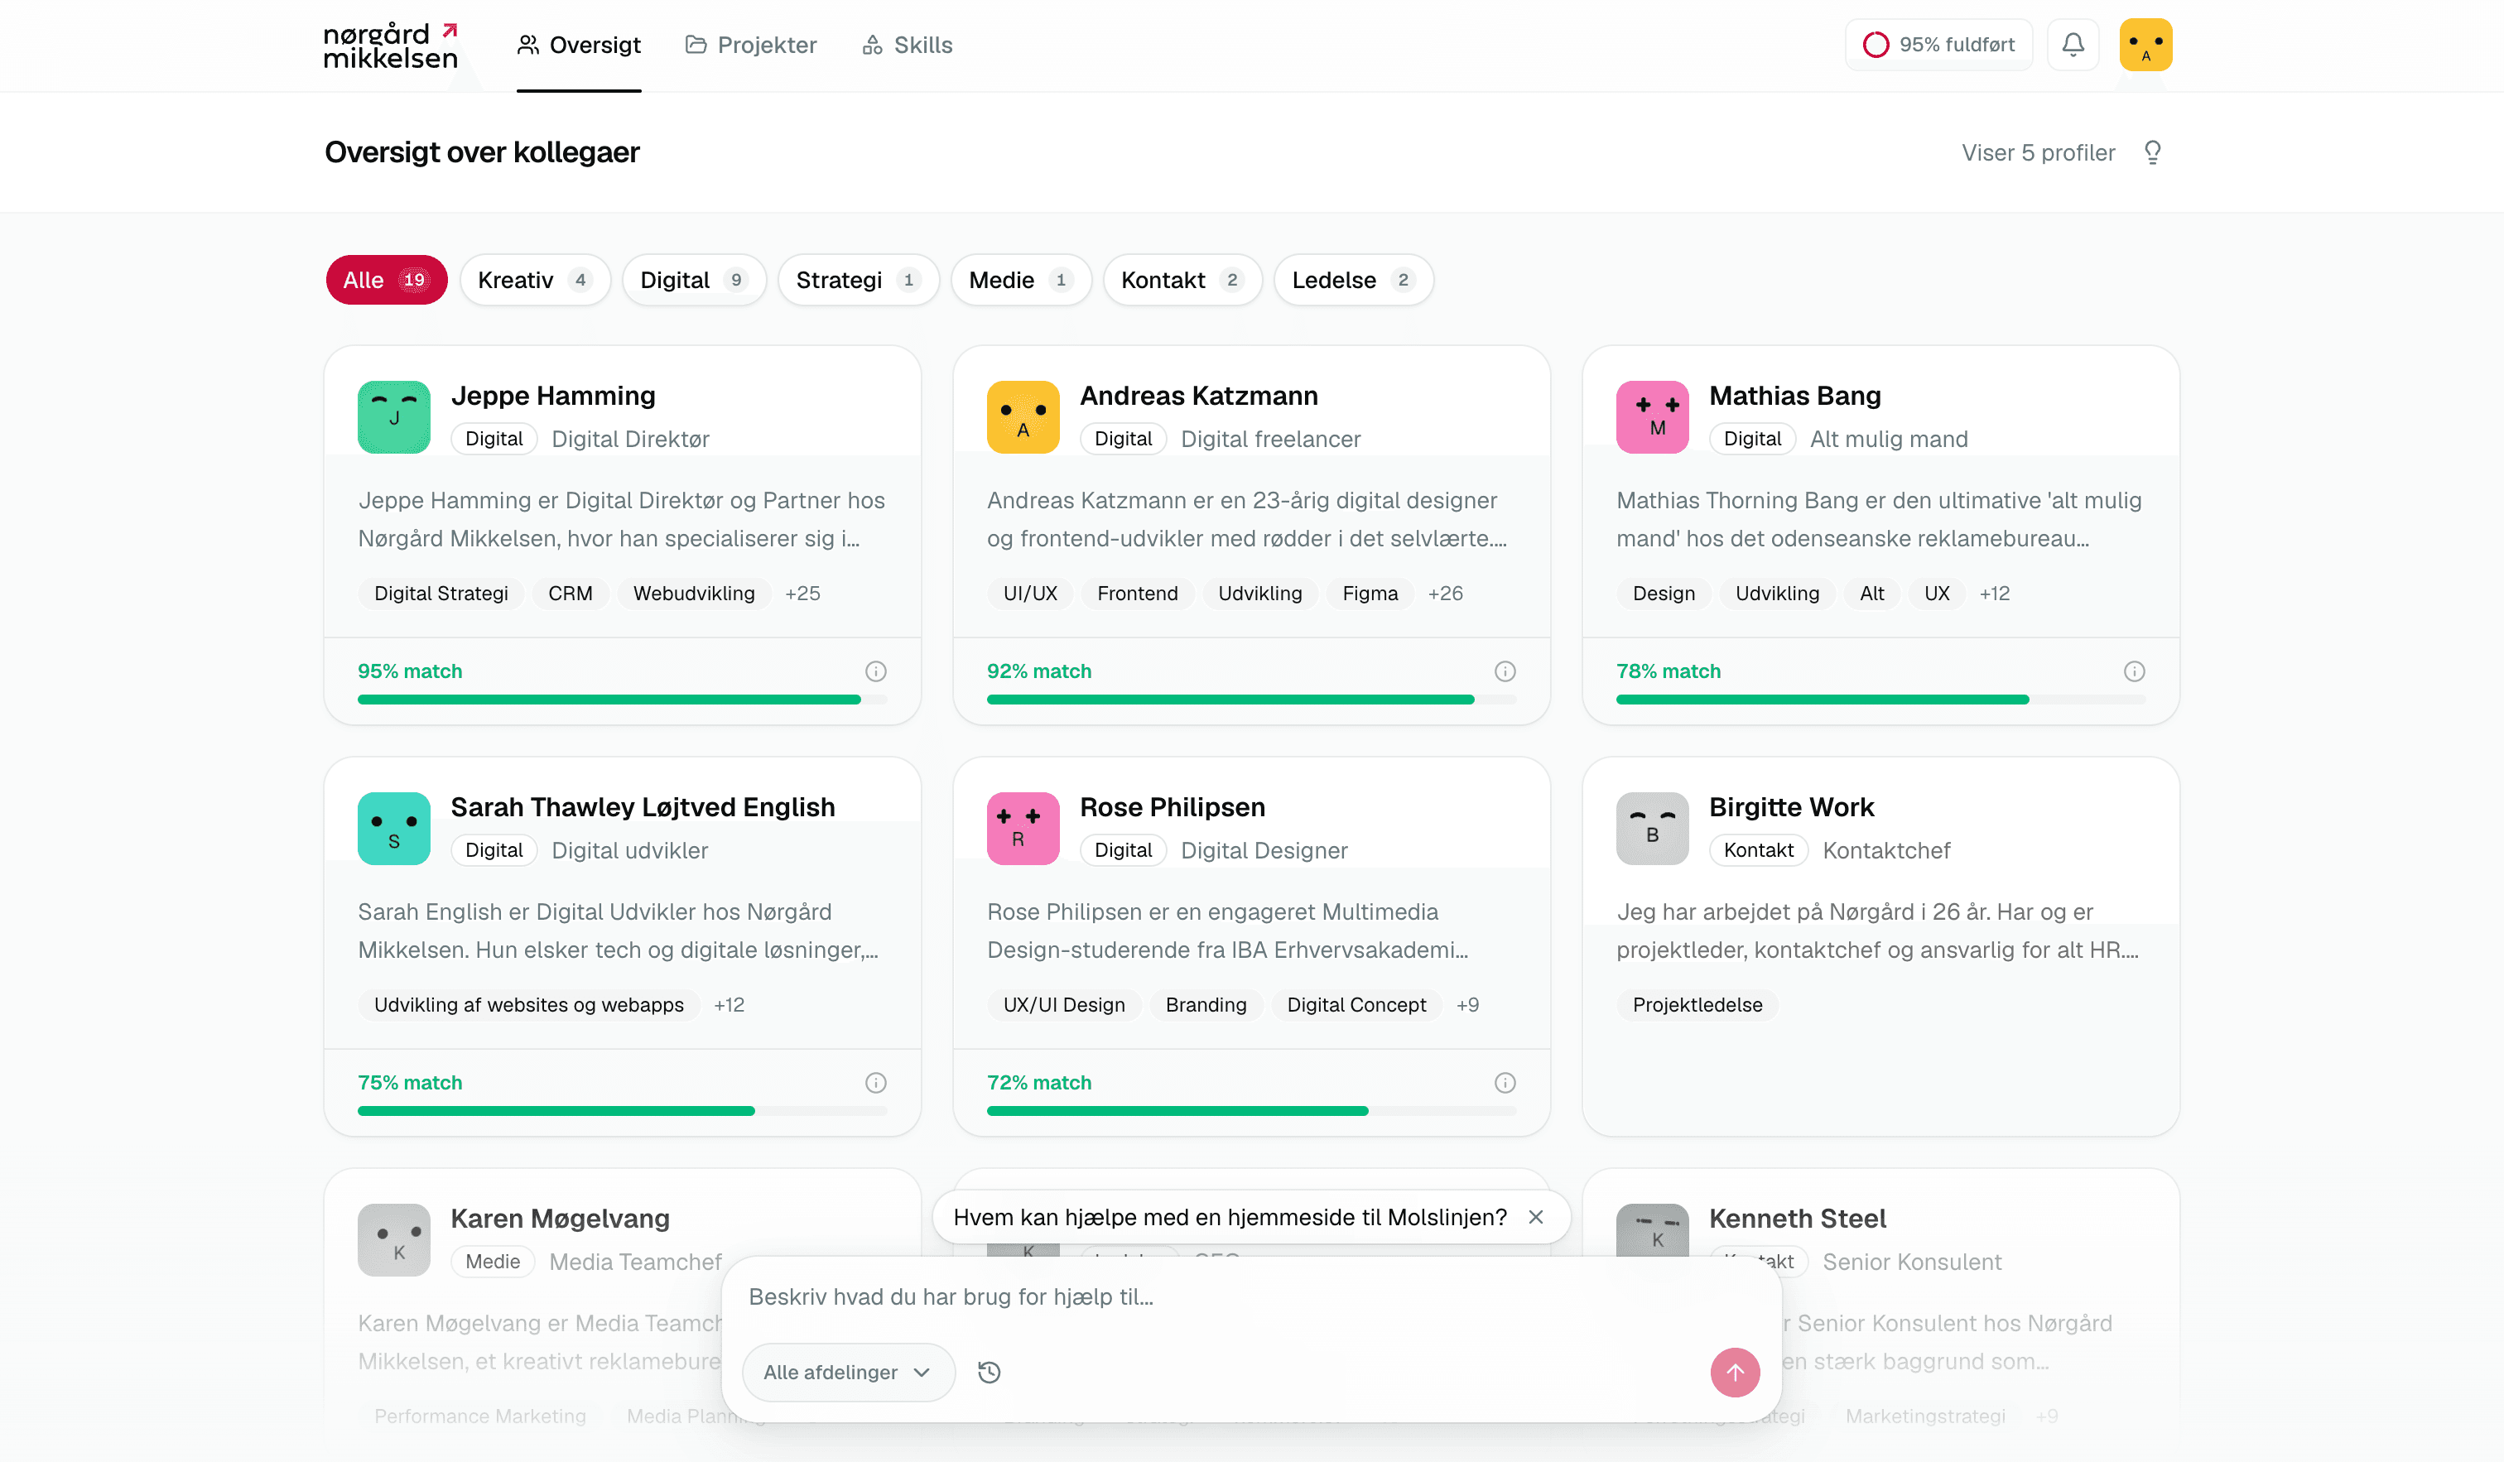Viewport: 2504px width, 1462px height.
Task: Open the 95% fuldført profile completion button
Action: point(1938,45)
